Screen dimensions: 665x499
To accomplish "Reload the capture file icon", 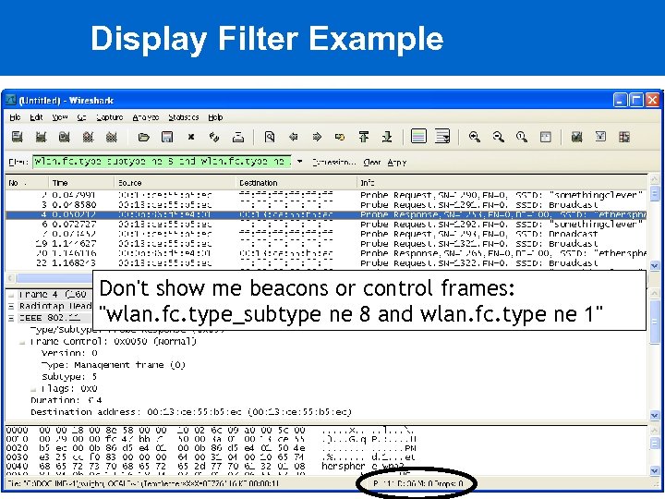I will pyautogui.click(x=214, y=137).
